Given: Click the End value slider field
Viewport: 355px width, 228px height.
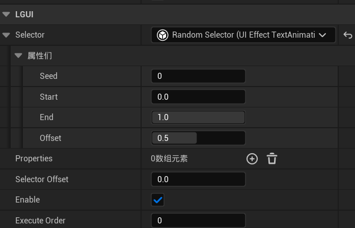Looking at the screenshot, I should tap(198, 118).
